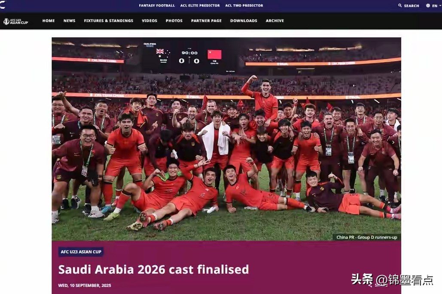Open the Home menu item
The width and height of the screenshot is (442, 294).
[49, 21]
